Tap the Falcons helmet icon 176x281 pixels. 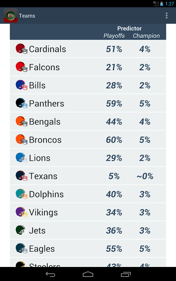click(21, 67)
